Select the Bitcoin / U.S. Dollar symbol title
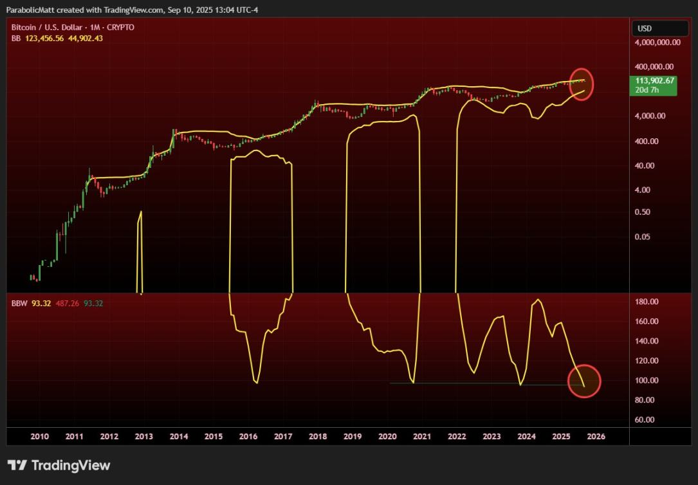Image resolution: width=698 pixels, height=485 pixels. 73,28
